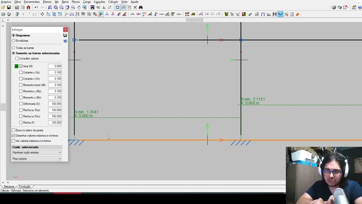Click the grid mesh icon in second toolbar

83,14
